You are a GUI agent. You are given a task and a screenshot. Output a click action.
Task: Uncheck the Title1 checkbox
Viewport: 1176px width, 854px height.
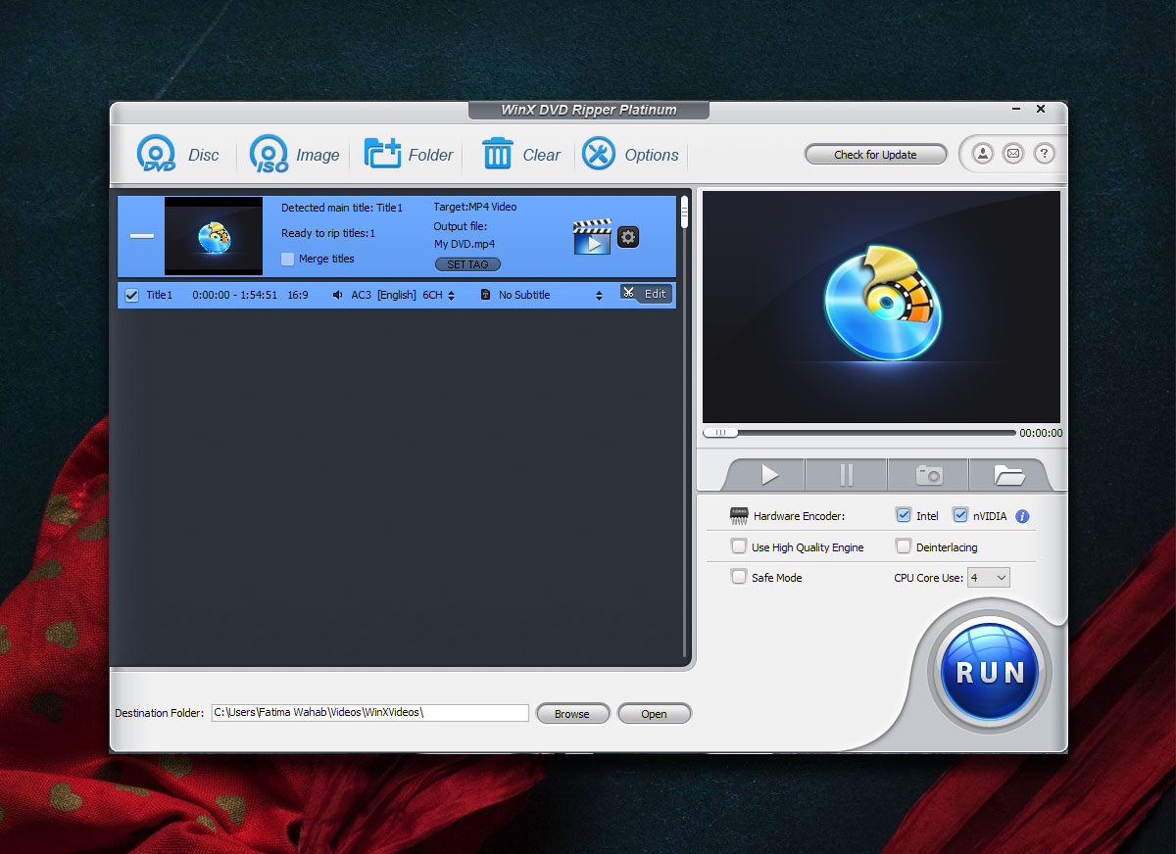[132, 295]
